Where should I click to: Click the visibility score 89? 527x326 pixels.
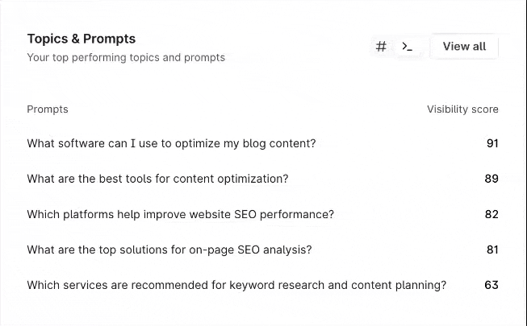(491, 179)
